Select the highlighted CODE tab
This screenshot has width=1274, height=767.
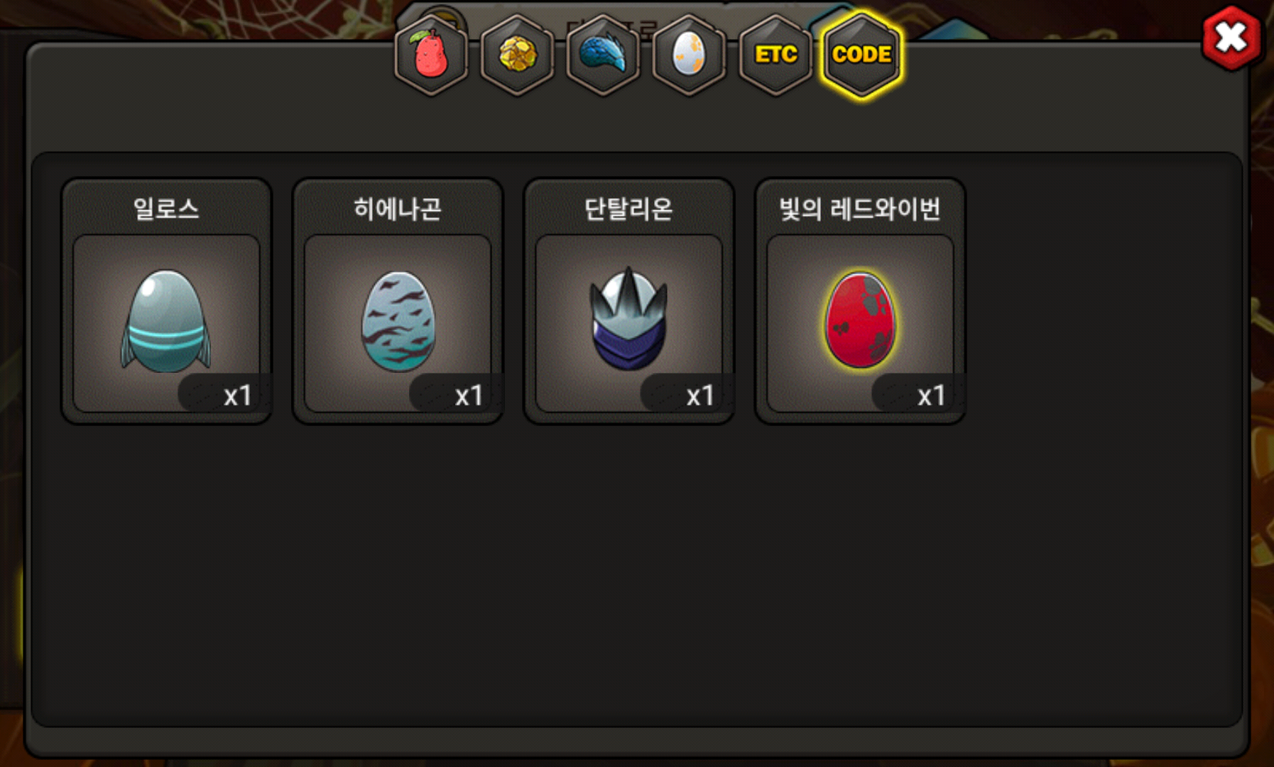(x=861, y=55)
